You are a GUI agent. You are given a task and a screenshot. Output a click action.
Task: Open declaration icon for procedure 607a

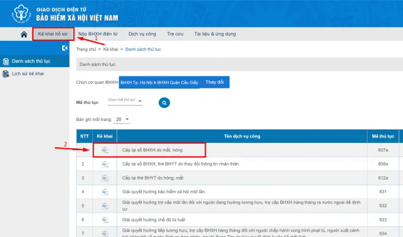(105, 150)
